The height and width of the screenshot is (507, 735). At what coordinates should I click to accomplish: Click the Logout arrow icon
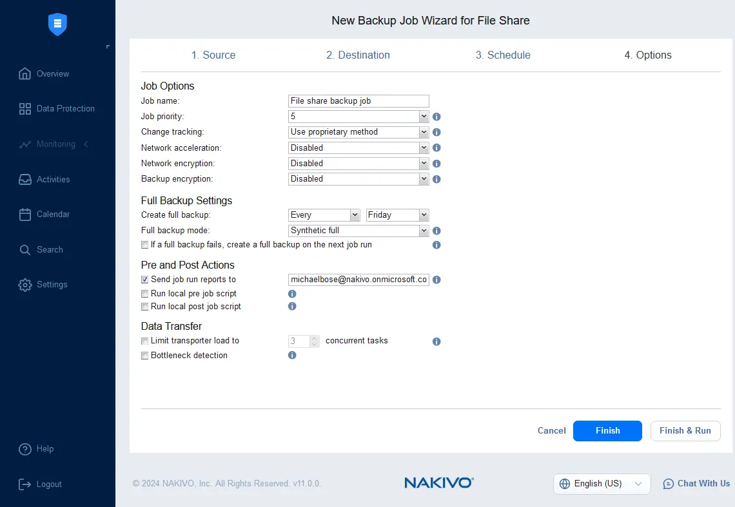(25, 484)
